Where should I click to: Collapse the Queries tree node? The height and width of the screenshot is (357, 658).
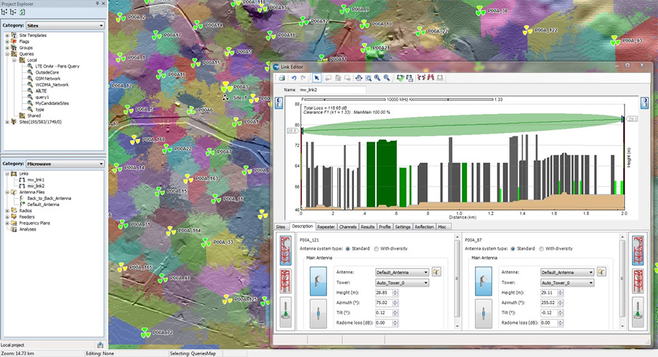pos(7,54)
